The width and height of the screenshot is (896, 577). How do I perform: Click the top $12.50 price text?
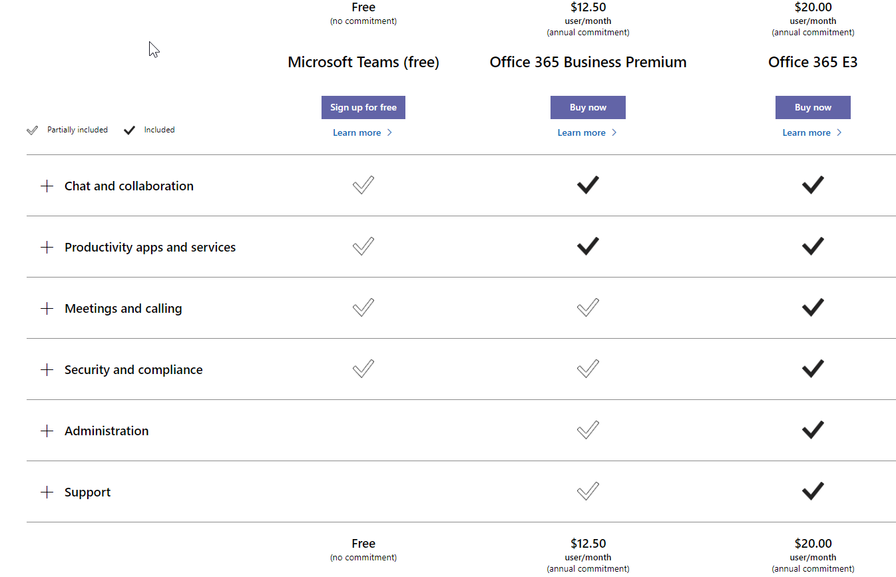(588, 8)
